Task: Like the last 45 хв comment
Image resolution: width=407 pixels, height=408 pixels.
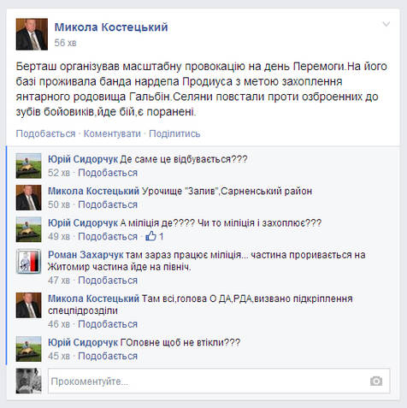Action: pyautogui.click(x=108, y=356)
